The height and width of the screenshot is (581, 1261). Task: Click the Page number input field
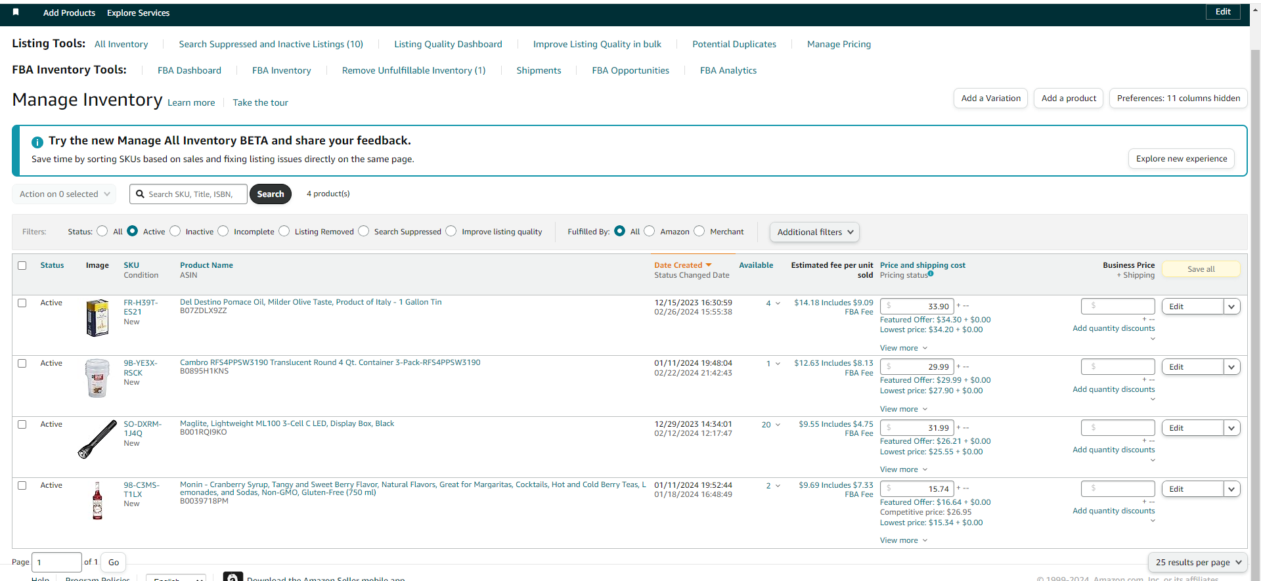[x=56, y=563]
